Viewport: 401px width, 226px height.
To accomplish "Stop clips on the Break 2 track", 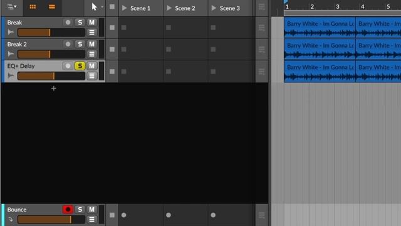I will [112, 49].
